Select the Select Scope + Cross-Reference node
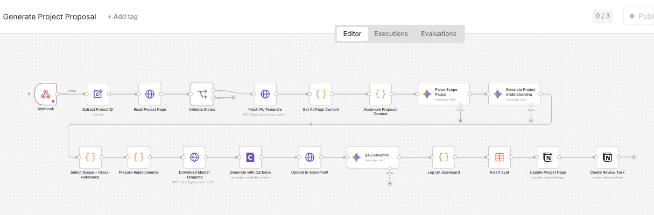Screen dimensions: 654x215 [90, 157]
